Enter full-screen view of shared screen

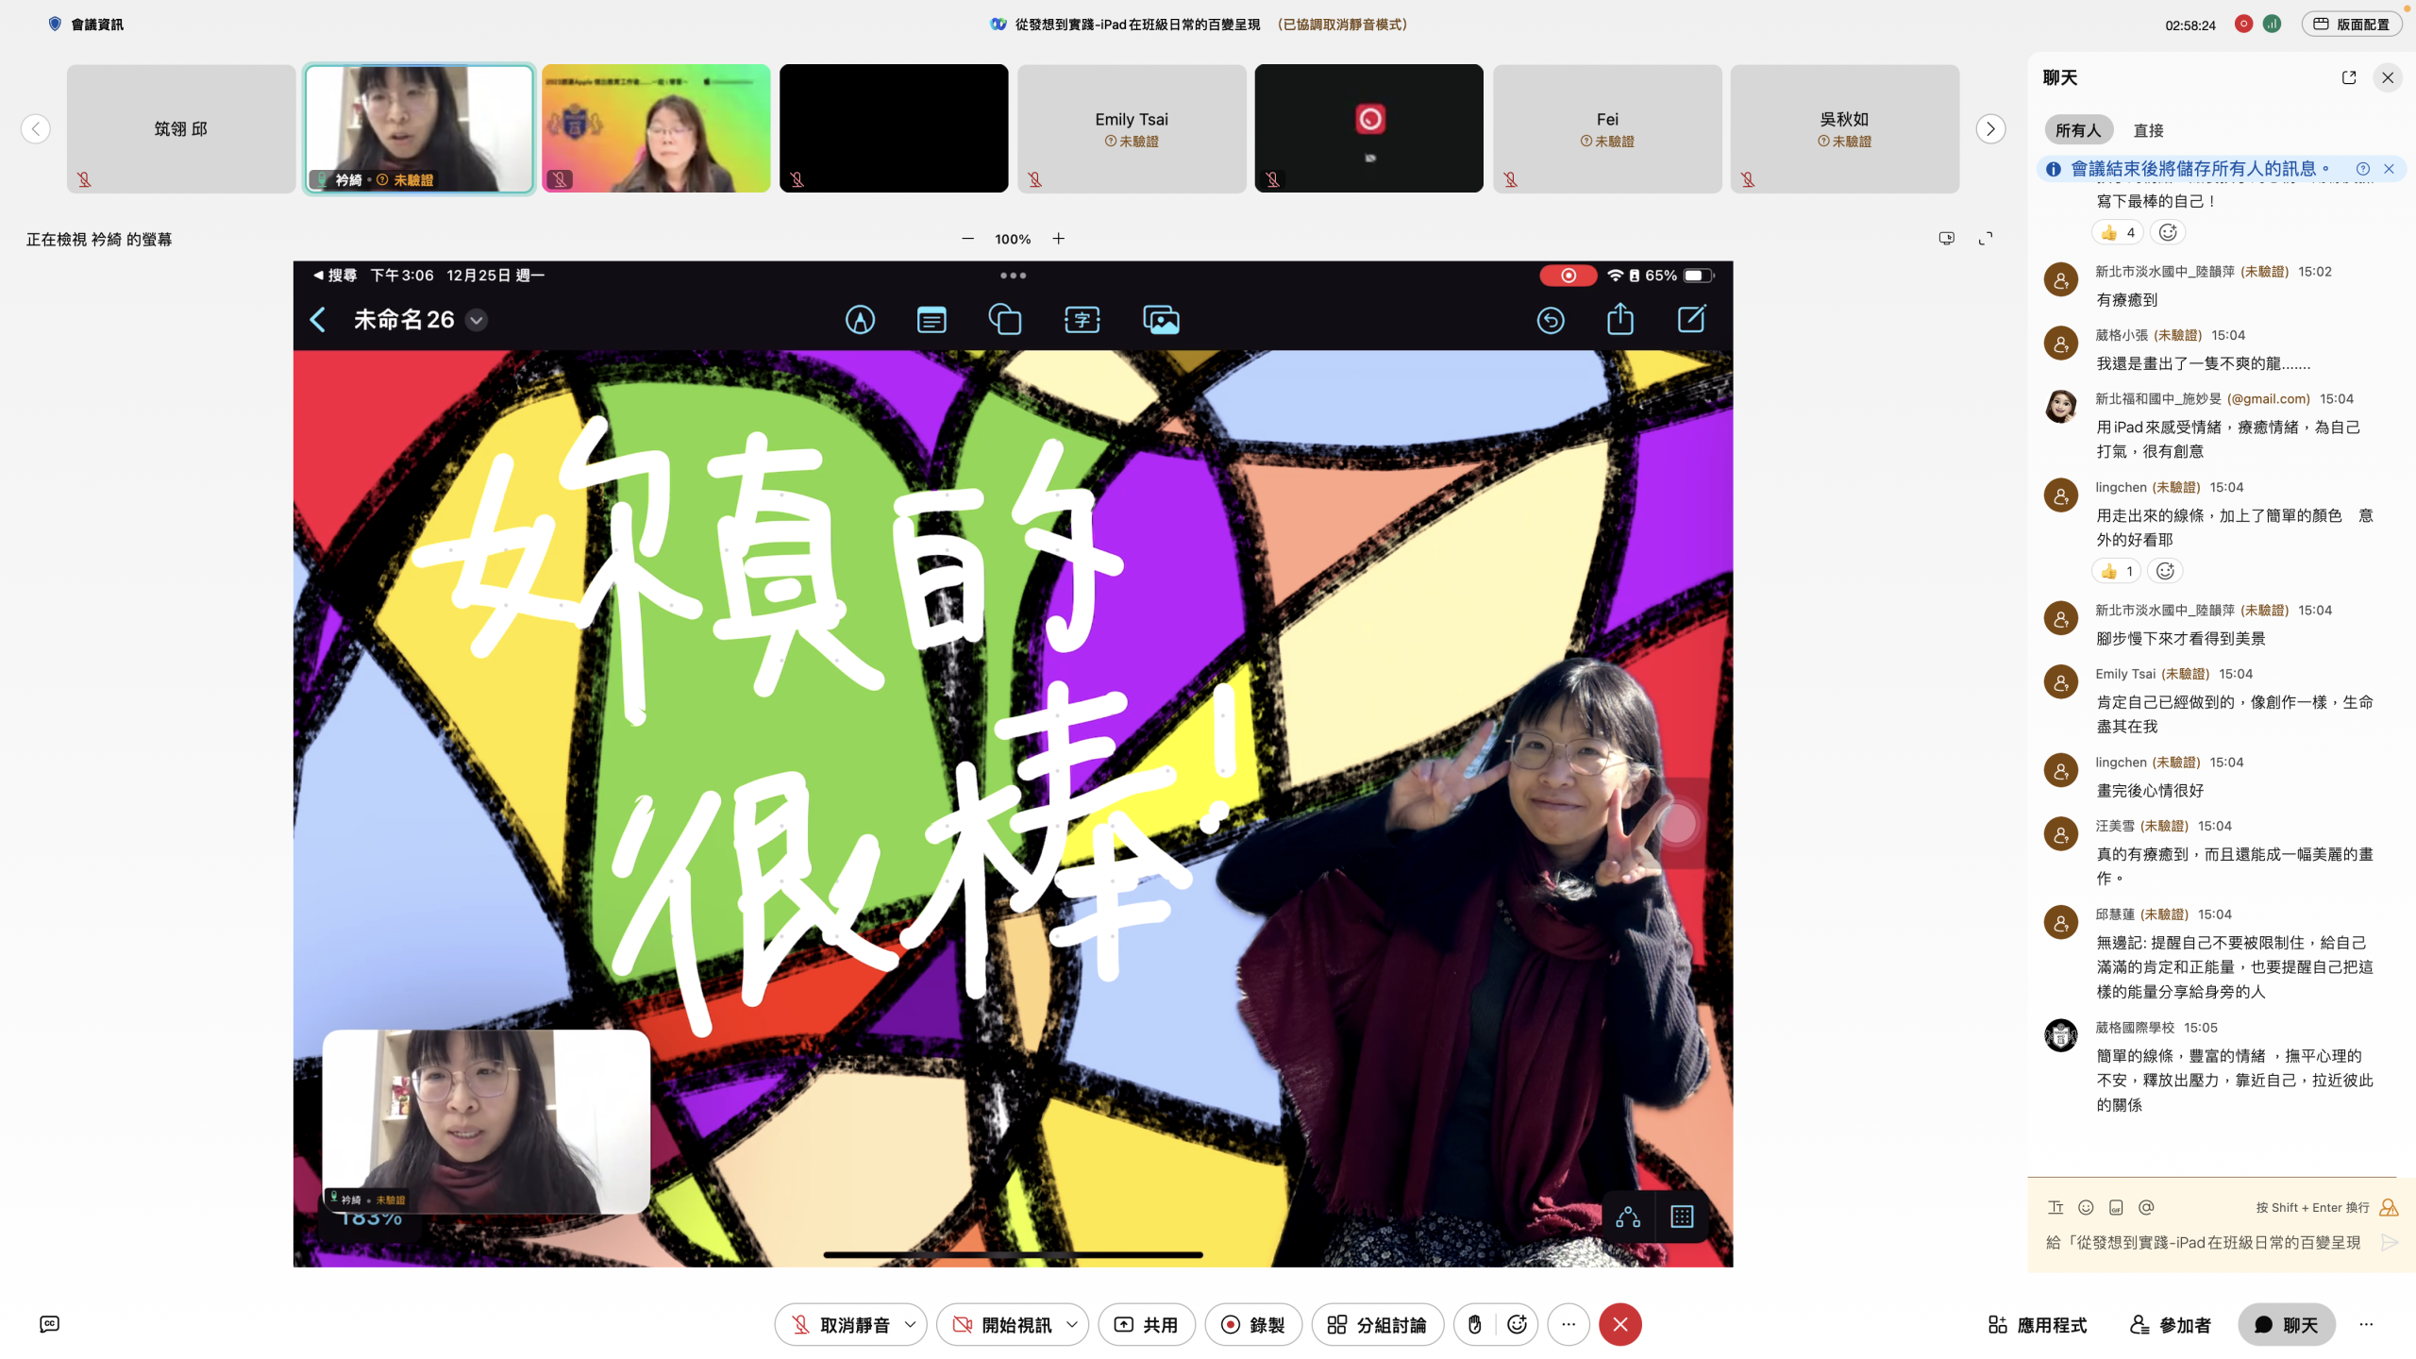[1986, 239]
